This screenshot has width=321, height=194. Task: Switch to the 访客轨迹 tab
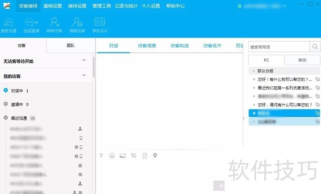(x=179, y=46)
